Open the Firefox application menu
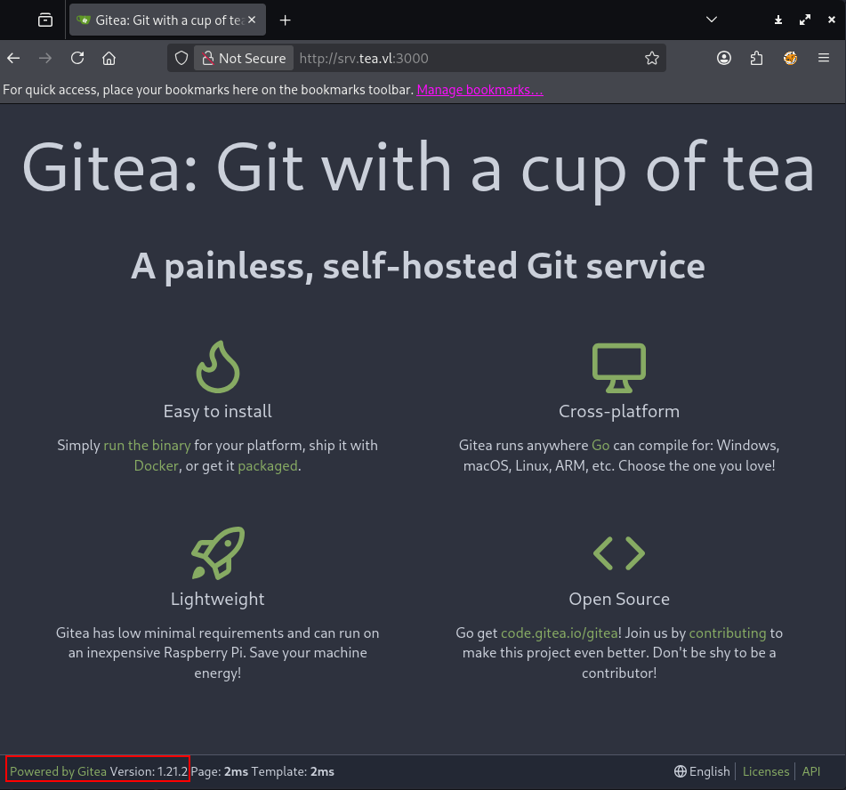 click(x=823, y=58)
